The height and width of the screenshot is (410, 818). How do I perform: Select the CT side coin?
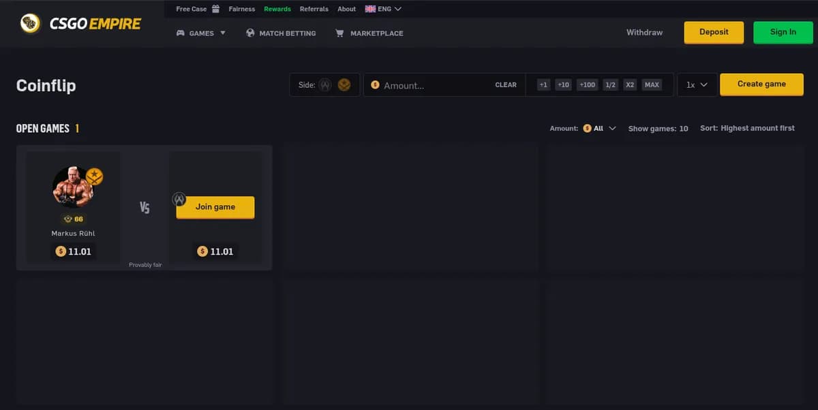pos(325,85)
